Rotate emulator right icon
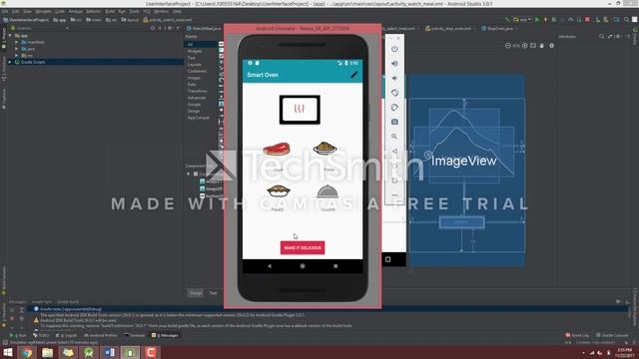Screen dimensions: 639x359 pyautogui.click(x=394, y=108)
